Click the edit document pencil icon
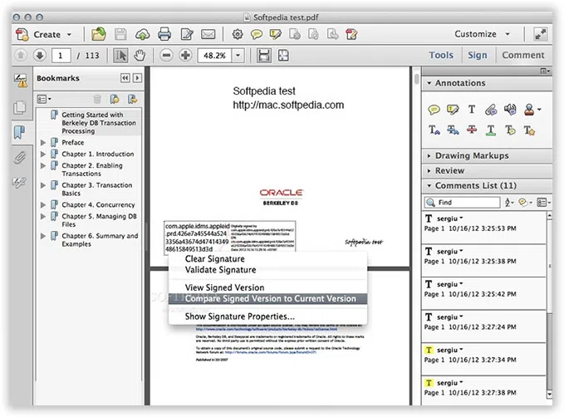The image size is (564, 417). point(187,35)
